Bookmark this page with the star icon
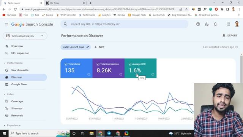The width and height of the screenshot is (243, 137). click(186, 9)
